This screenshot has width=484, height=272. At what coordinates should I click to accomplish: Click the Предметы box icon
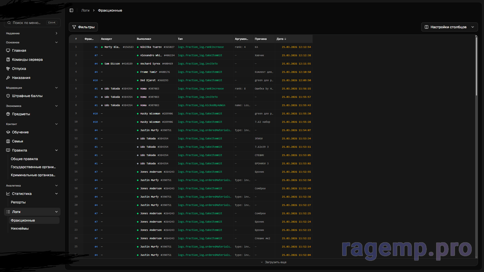tap(8, 114)
